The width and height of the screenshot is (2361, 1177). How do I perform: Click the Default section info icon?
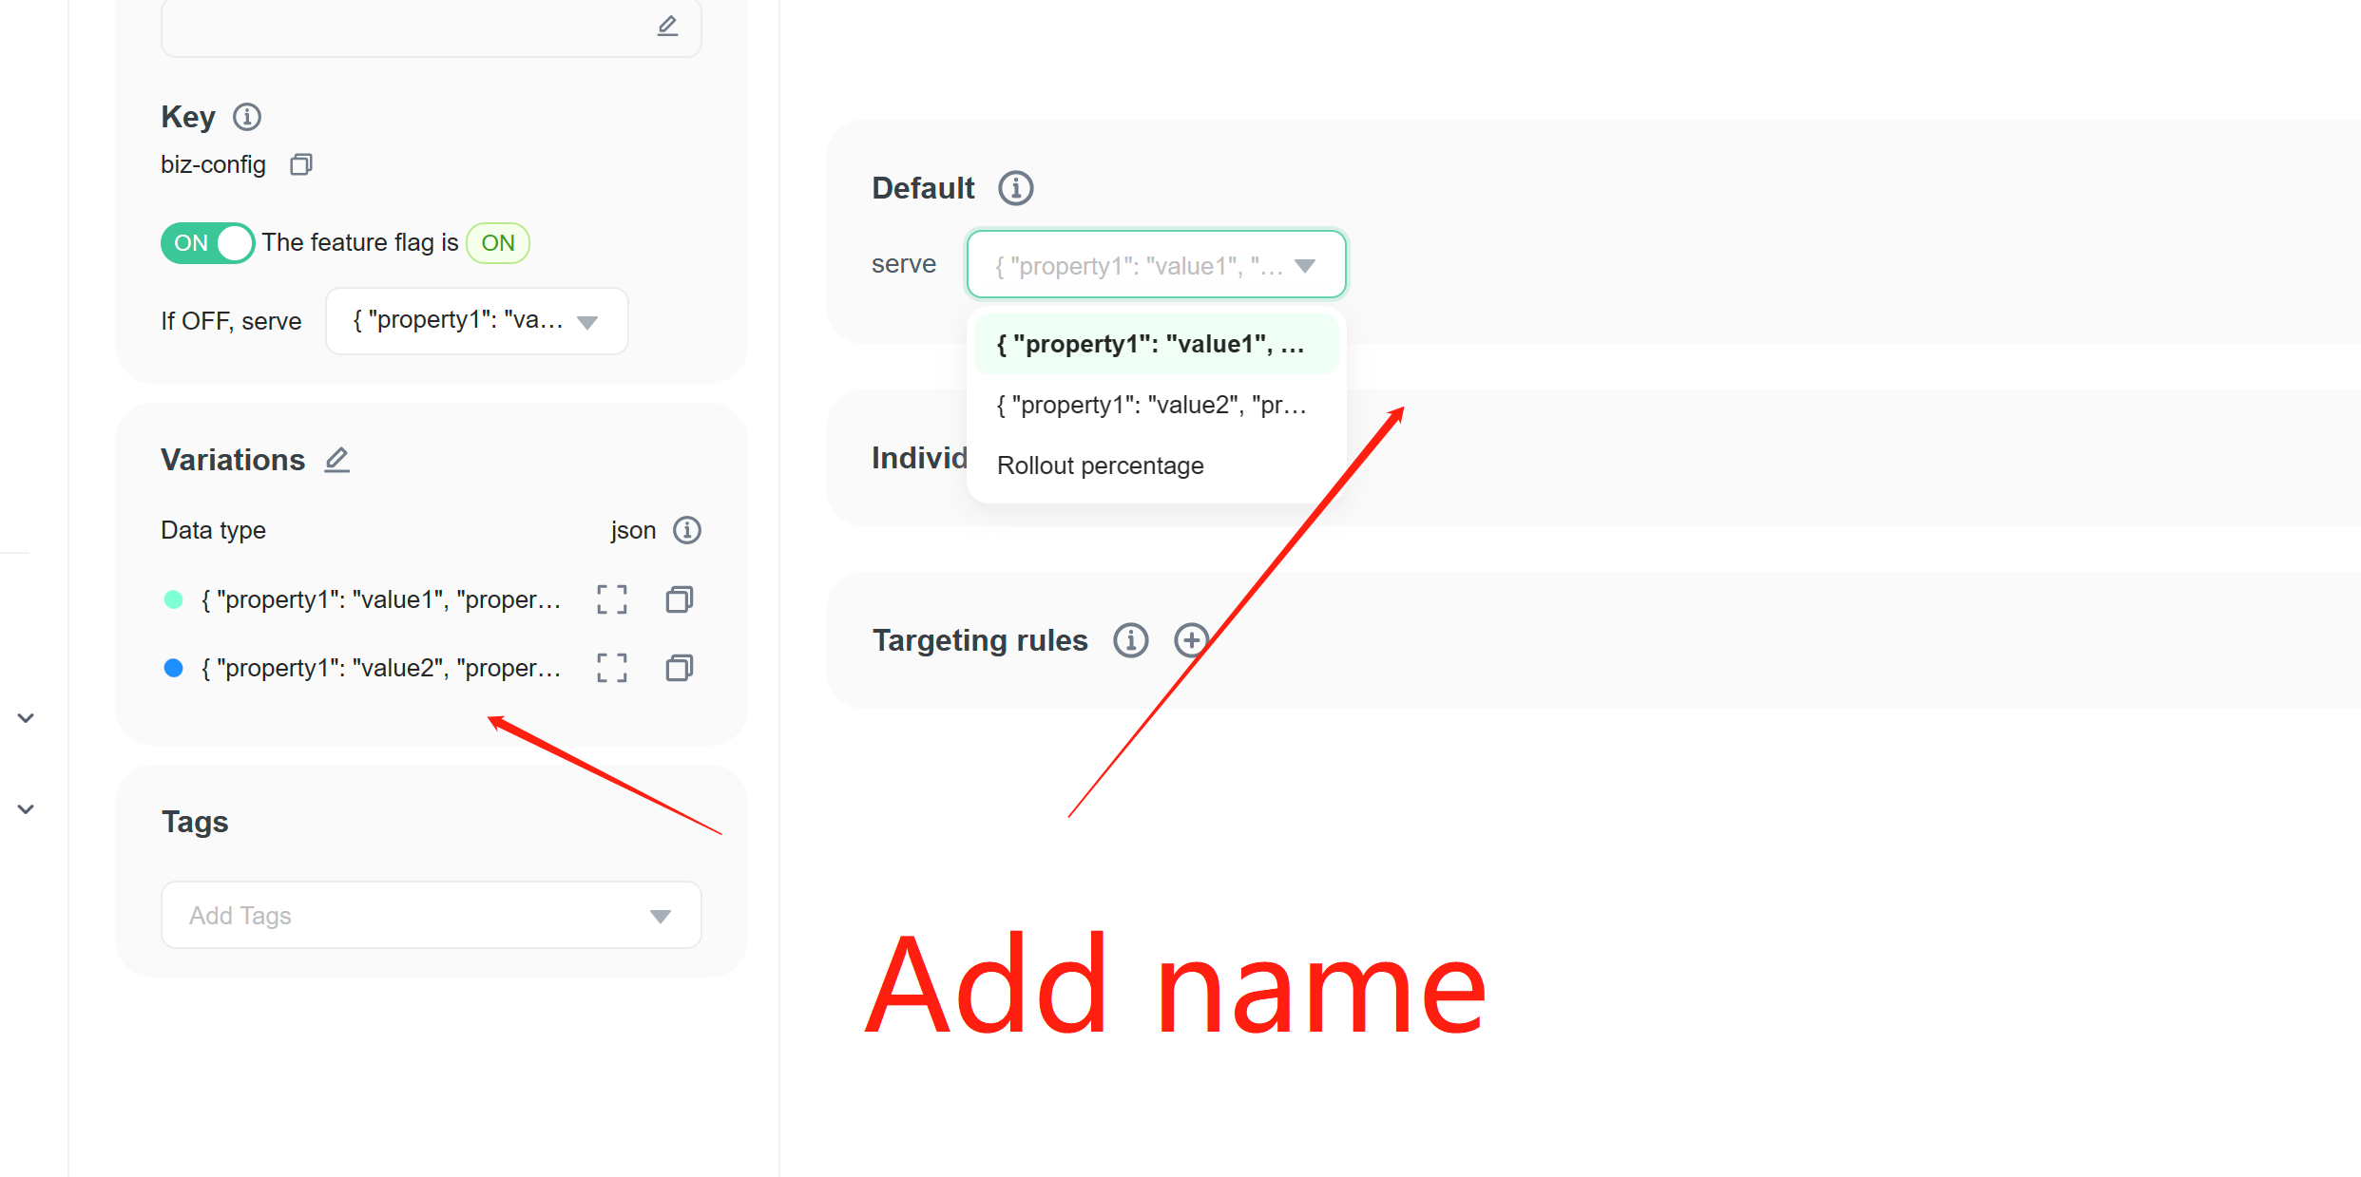coord(1014,187)
